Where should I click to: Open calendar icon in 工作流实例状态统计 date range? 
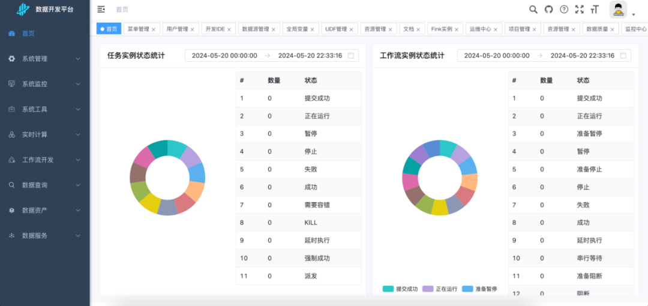pyautogui.click(x=623, y=55)
